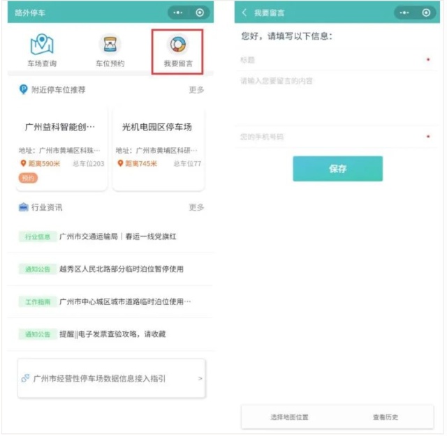Tap the circular close target on 我要留言 header
This screenshot has width=447, height=436.
(x=426, y=13)
